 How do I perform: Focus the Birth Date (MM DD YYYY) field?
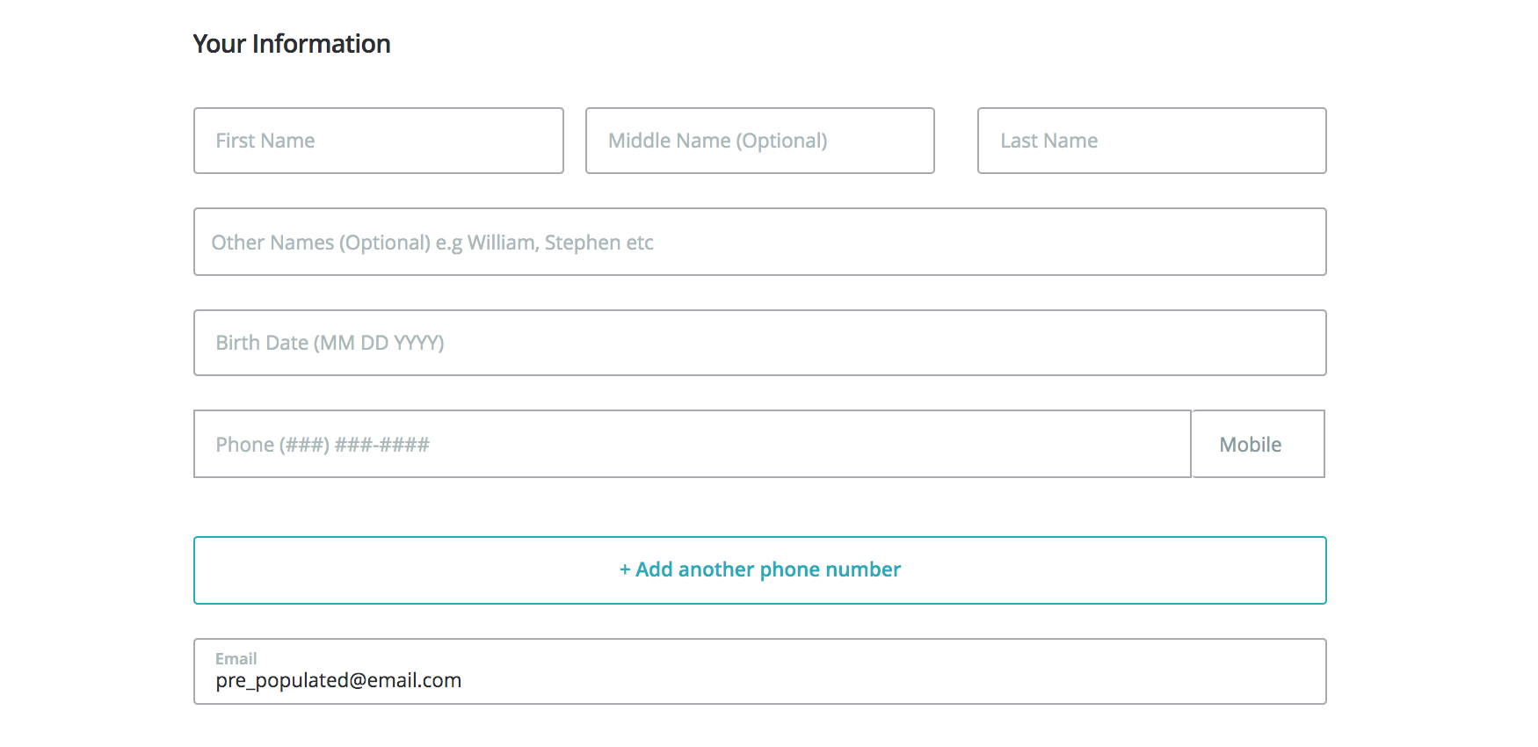click(759, 343)
